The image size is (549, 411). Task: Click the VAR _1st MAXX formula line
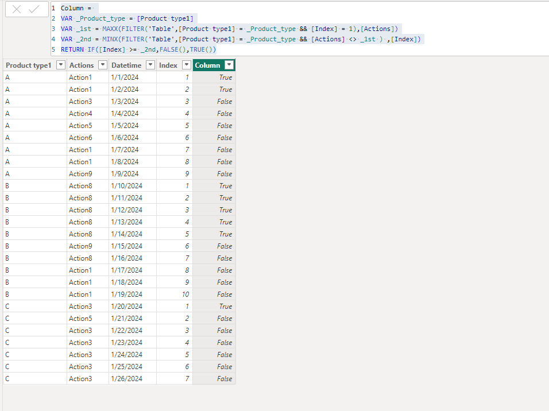(x=229, y=29)
